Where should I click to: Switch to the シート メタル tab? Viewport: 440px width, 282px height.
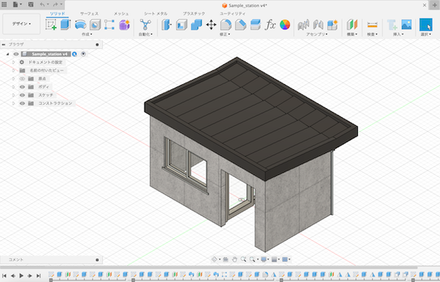coord(155,13)
